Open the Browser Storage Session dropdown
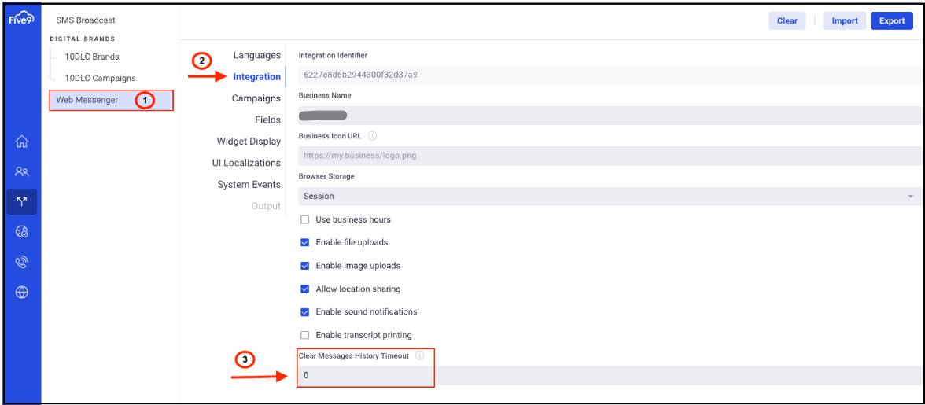The image size is (925, 405). click(610, 197)
